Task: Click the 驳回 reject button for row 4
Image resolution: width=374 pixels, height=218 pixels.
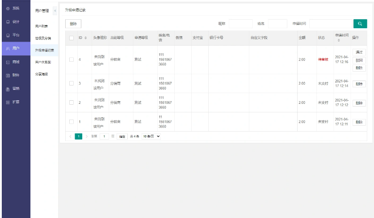Action: [359, 60]
